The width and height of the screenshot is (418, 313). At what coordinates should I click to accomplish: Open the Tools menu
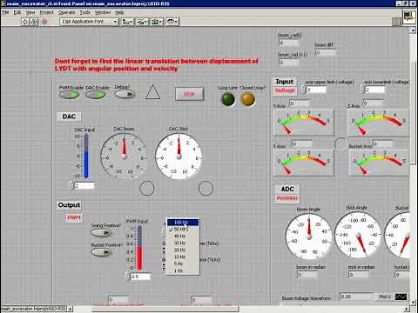pos(85,12)
